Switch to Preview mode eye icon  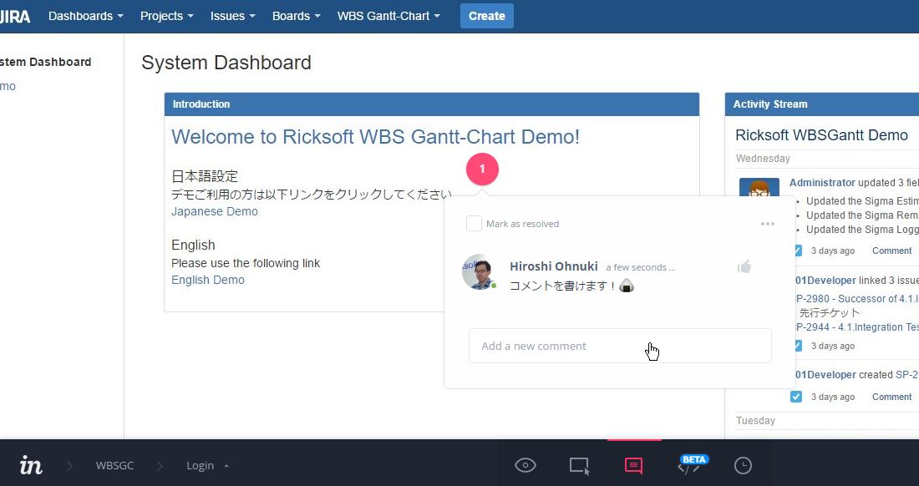click(x=526, y=465)
